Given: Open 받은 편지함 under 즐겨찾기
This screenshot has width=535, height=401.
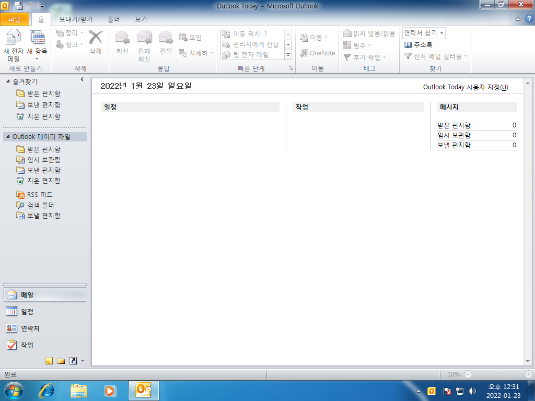Looking at the screenshot, I should [38, 93].
